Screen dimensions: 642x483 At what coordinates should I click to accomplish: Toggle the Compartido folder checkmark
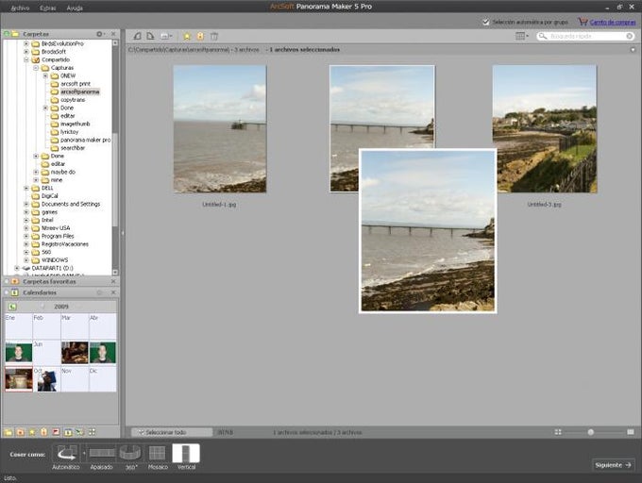(x=36, y=59)
